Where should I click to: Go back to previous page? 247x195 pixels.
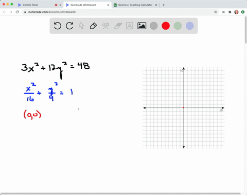coord(5,12)
